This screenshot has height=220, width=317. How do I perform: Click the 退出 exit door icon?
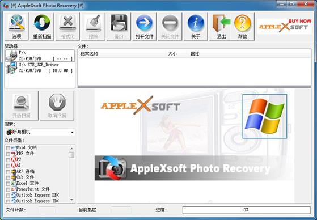(221, 27)
